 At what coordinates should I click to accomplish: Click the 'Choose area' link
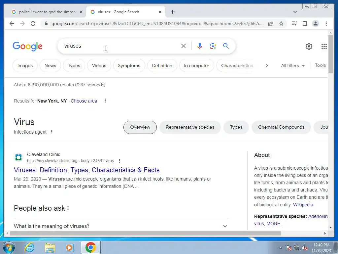tap(84, 101)
